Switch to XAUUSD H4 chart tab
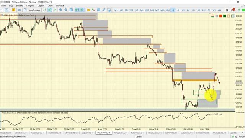 [219, 133]
